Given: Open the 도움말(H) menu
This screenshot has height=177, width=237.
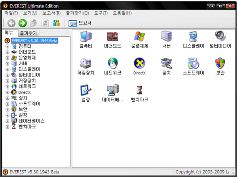Looking at the screenshot, I should (122, 13).
